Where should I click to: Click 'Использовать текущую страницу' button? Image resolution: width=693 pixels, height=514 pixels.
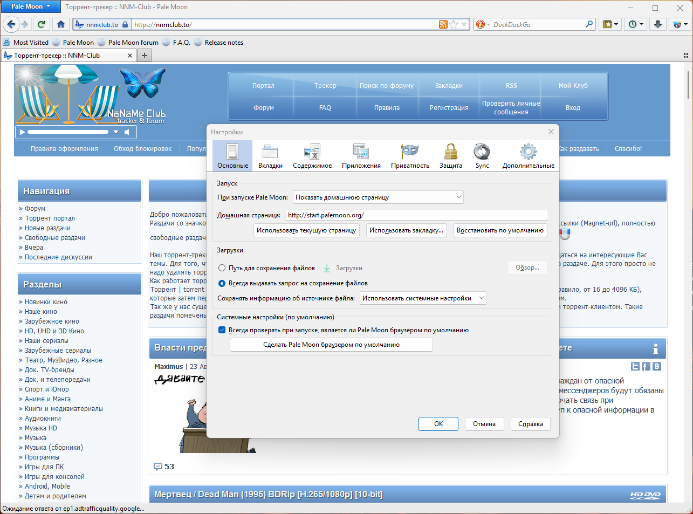pyautogui.click(x=306, y=230)
